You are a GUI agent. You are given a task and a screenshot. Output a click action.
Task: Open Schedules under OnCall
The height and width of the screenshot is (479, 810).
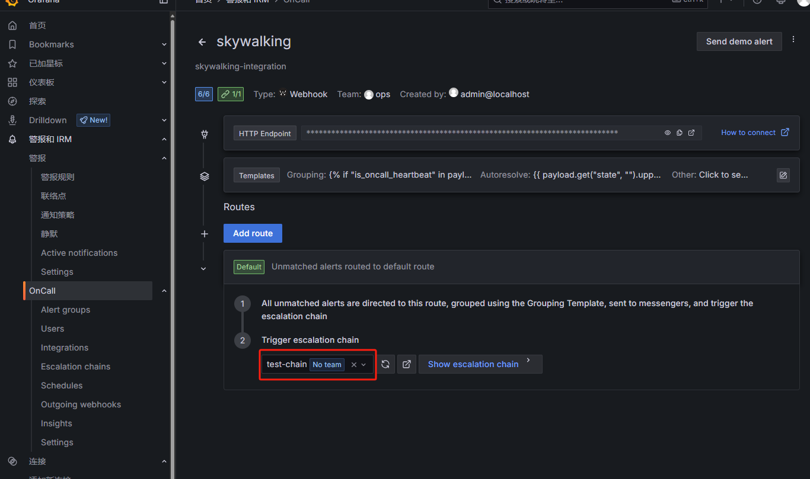pos(62,385)
